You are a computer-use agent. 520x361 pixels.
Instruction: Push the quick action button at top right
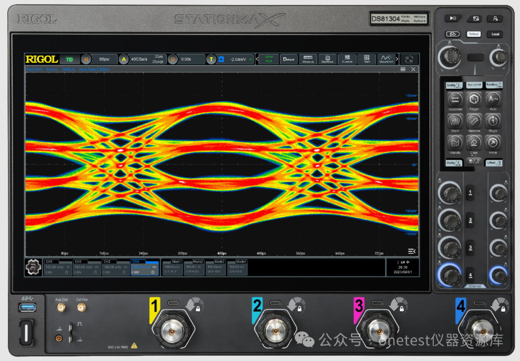(x=453, y=18)
